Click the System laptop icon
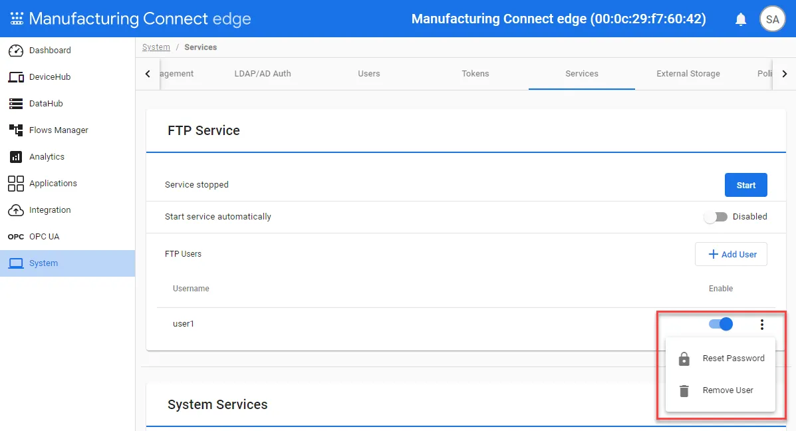 (16, 263)
